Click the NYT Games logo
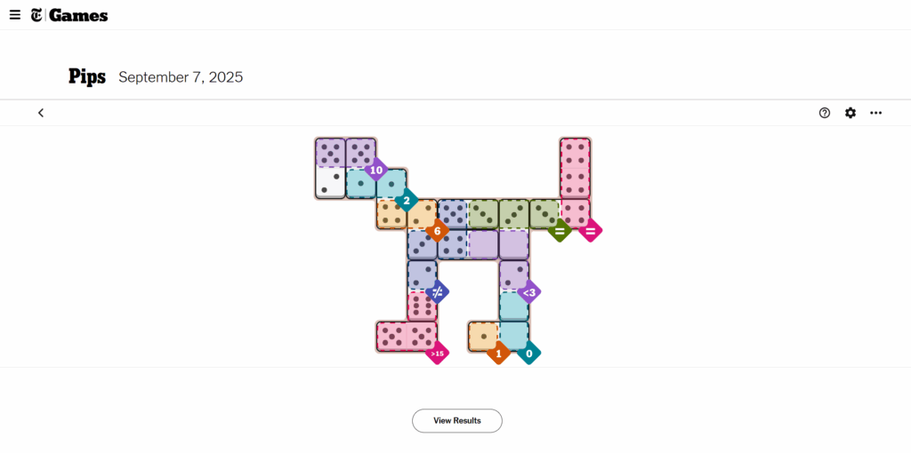The width and height of the screenshot is (911, 453). pyautogui.click(x=69, y=15)
